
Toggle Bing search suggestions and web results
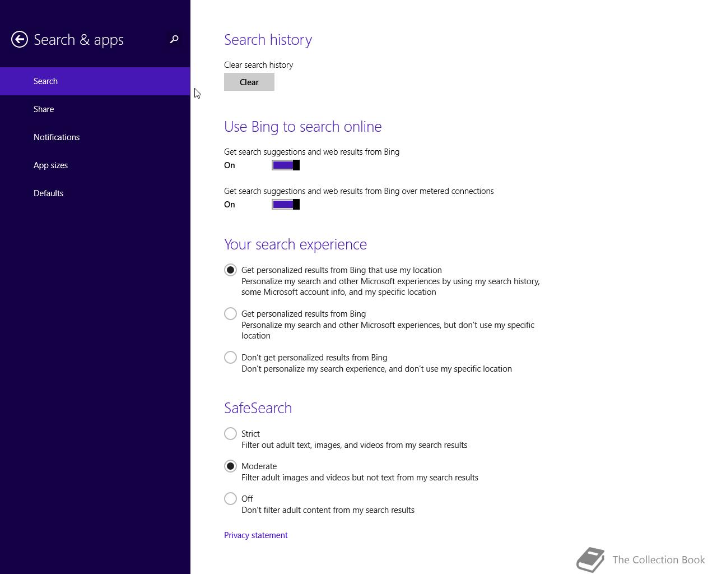[x=286, y=165]
